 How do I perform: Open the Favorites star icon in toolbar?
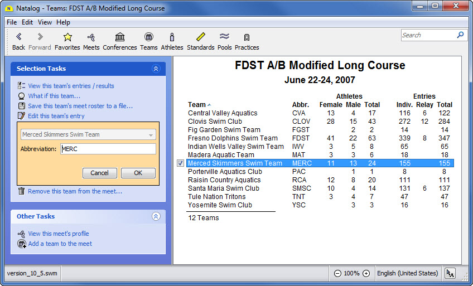67,37
